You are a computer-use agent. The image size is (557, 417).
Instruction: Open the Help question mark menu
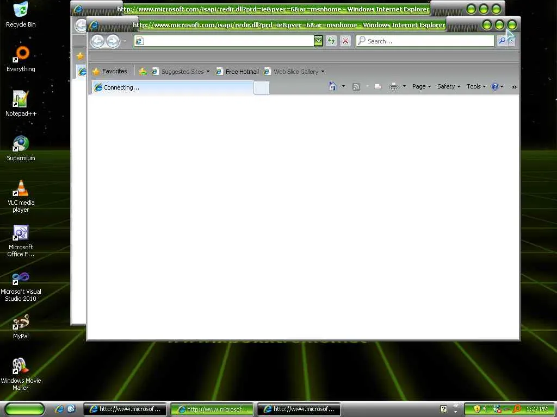pos(497,86)
